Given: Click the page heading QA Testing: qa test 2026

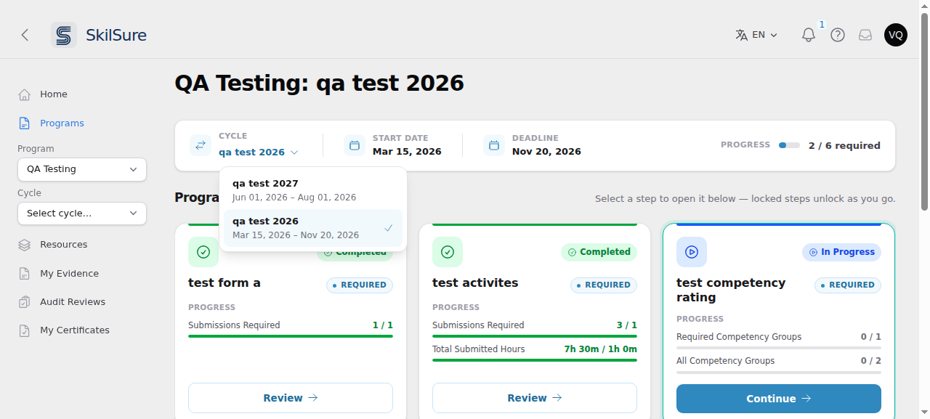Looking at the screenshot, I should (319, 83).
